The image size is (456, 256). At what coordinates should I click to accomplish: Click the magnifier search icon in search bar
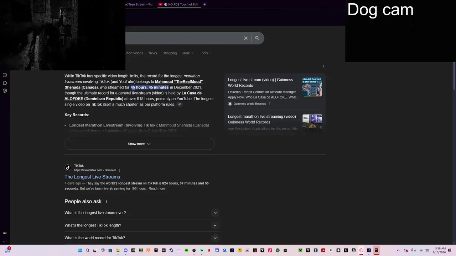click(x=257, y=38)
